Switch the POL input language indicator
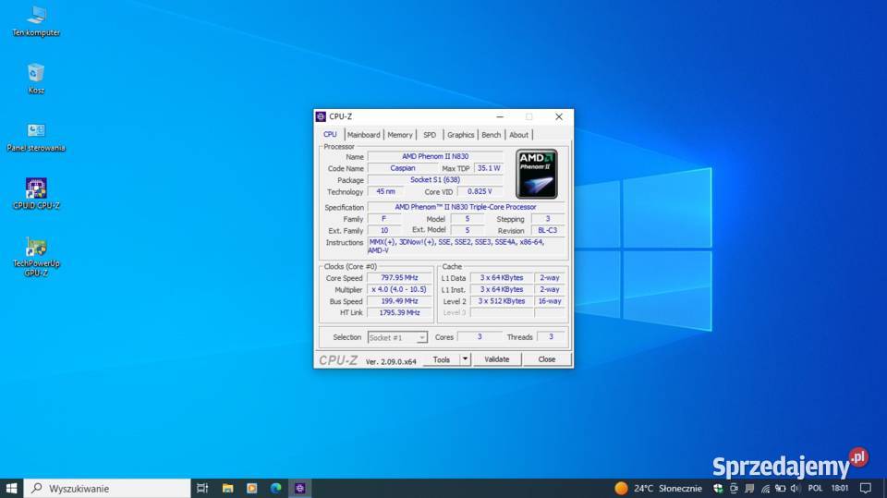The height and width of the screenshot is (498, 887). 815,488
